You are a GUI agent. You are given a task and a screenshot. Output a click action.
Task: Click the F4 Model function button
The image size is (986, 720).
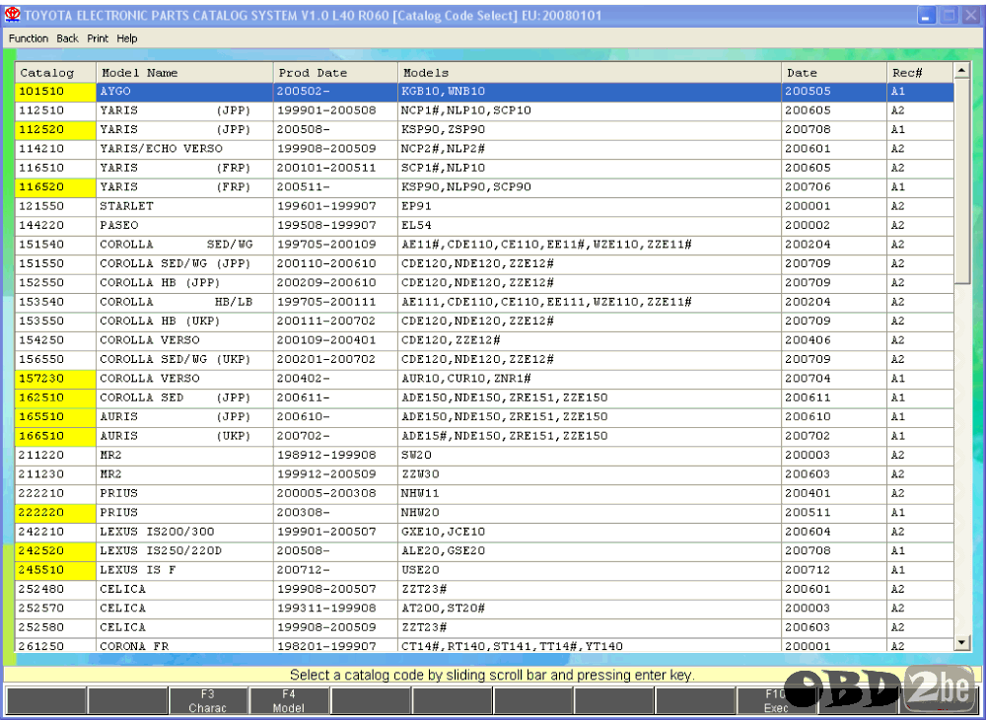coord(289,700)
